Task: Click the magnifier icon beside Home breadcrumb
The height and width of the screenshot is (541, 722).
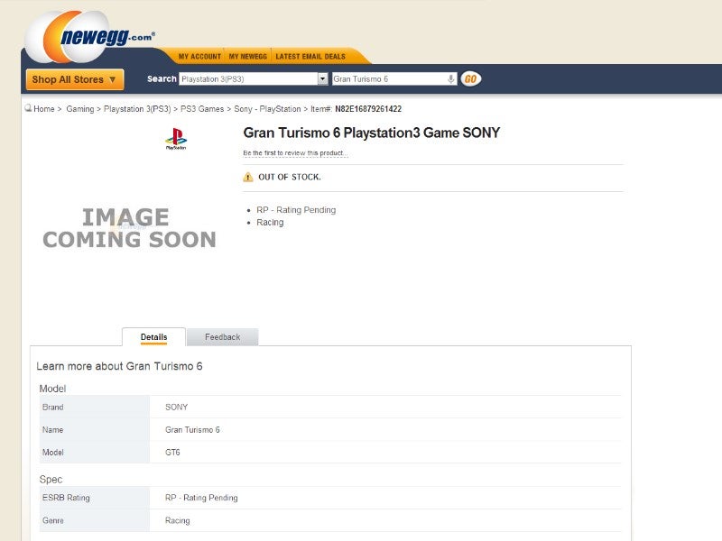Action: pyautogui.click(x=28, y=108)
